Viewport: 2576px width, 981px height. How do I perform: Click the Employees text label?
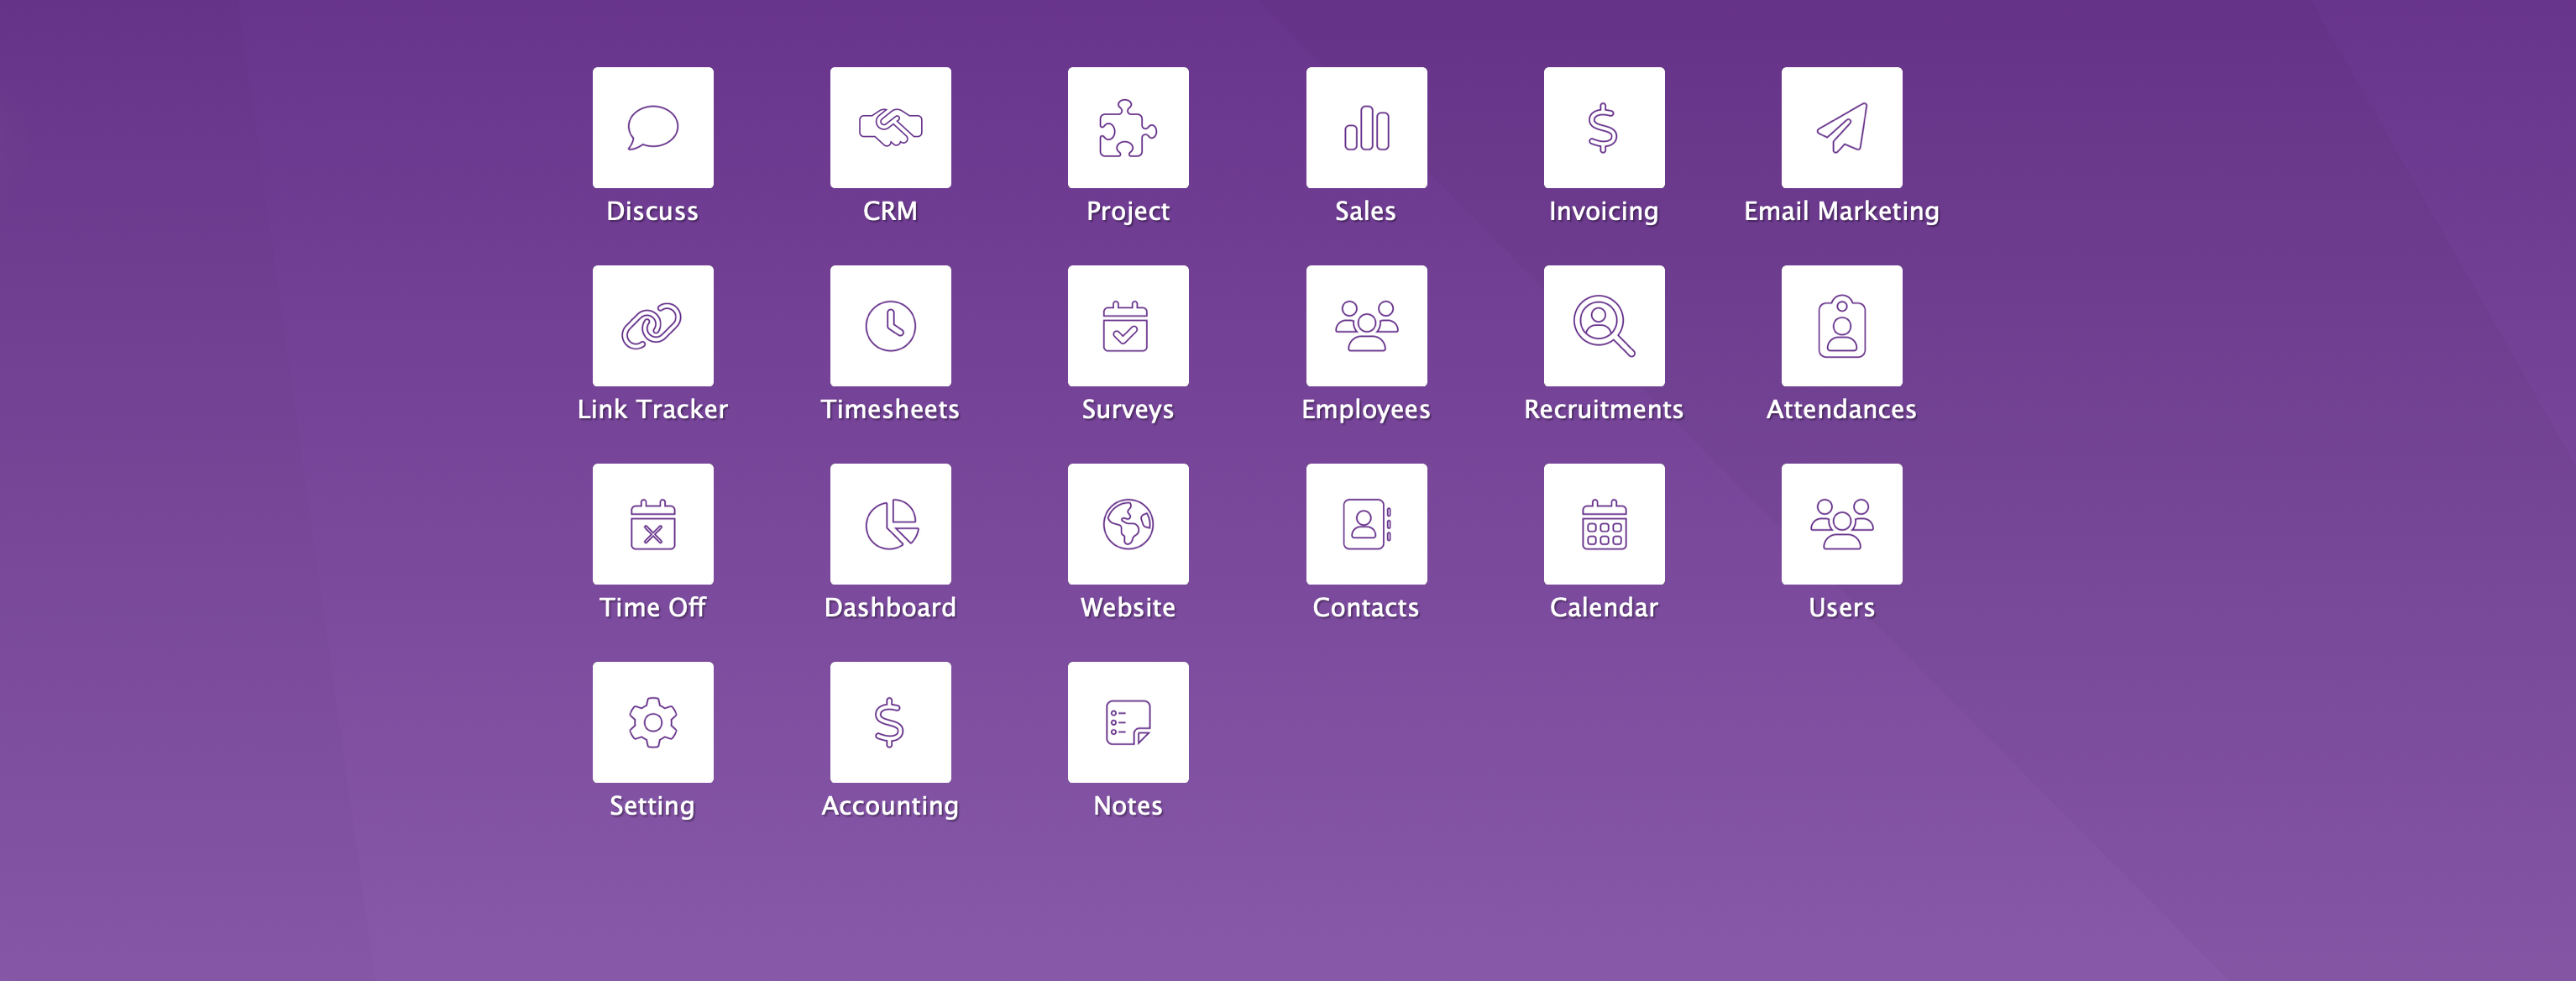[x=1366, y=410]
